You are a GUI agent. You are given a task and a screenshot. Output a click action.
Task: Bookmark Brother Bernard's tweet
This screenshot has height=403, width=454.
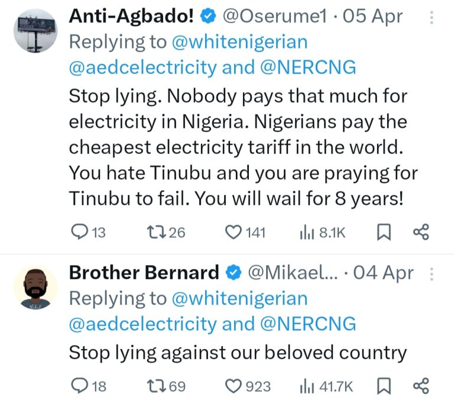click(x=384, y=386)
